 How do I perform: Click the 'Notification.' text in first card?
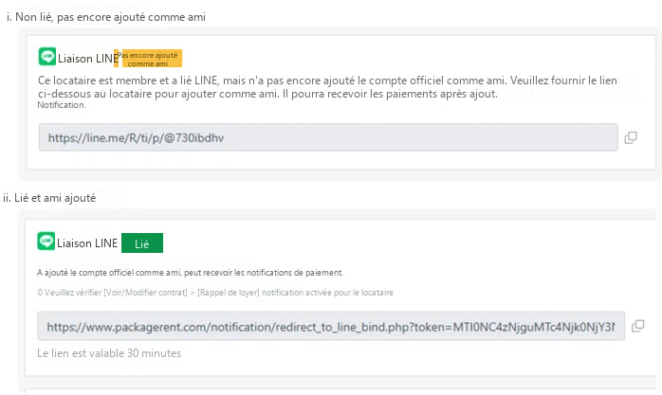[62, 105]
